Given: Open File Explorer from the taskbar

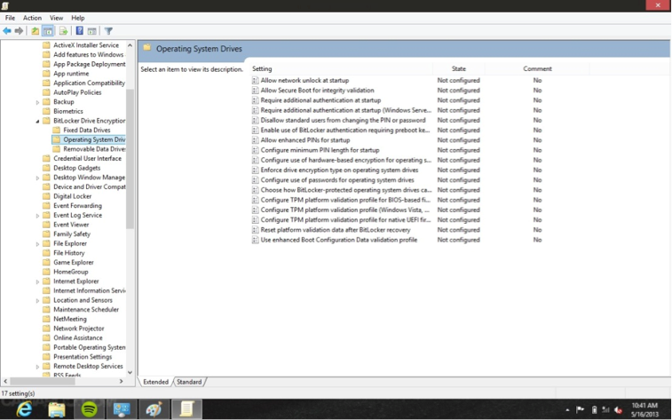Looking at the screenshot, I should pos(57,409).
